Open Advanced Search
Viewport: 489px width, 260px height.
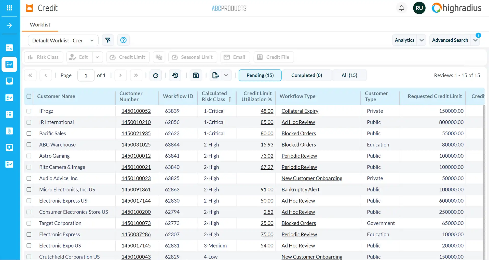[x=450, y=40]
